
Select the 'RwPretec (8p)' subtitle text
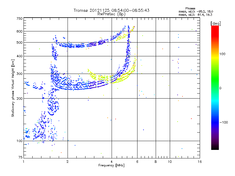pyautogui.click(x=111, y=14)
